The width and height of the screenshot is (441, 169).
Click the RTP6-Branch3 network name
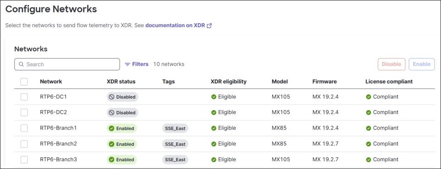[59, 159]
